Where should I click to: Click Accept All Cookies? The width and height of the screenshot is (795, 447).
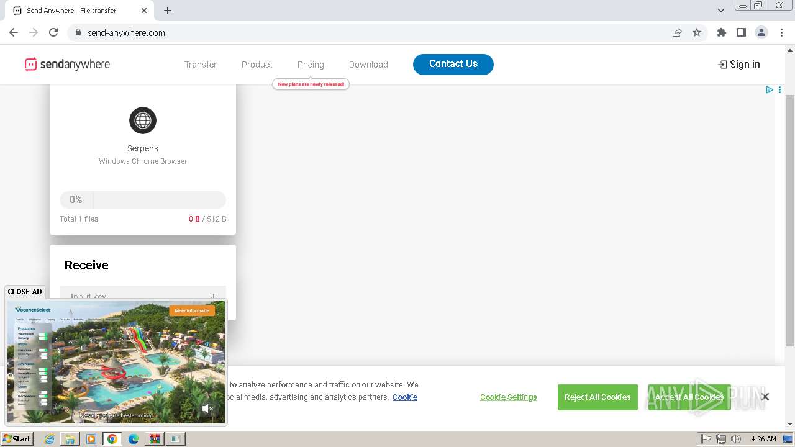(689, 397)
